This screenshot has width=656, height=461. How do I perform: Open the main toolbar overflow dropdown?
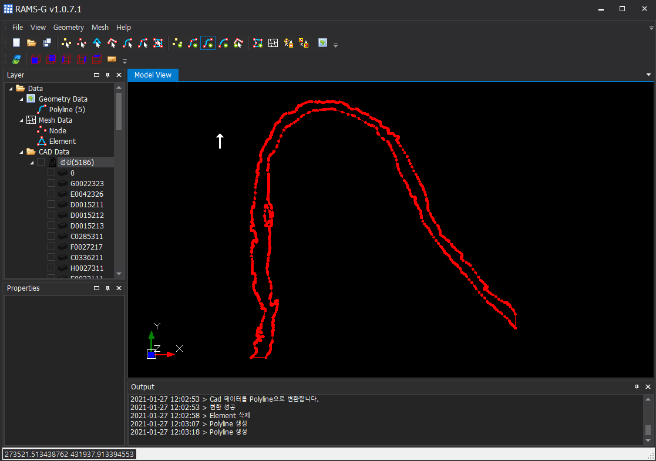[335, 45]
